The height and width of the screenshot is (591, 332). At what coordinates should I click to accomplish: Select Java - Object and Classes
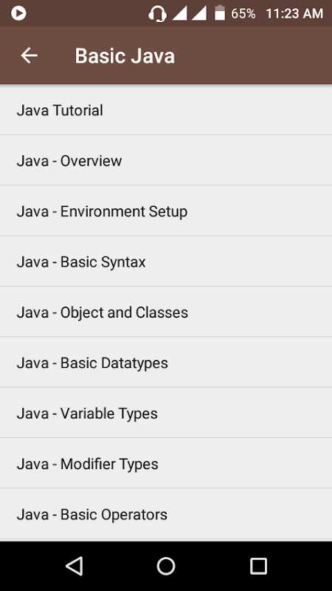pyautogui.click(x=166, y=312)
